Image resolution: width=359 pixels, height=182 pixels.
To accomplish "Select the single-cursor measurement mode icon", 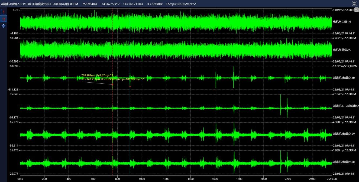I will click(x=4, y=12).
